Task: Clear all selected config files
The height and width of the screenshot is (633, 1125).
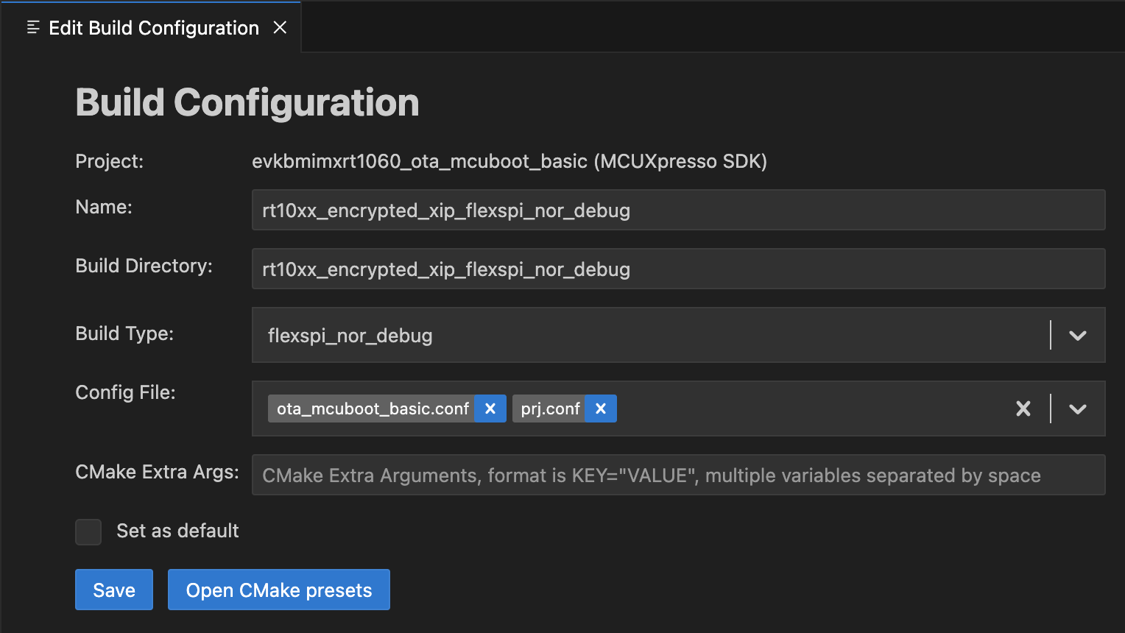Action: (x=1023, y=409)
